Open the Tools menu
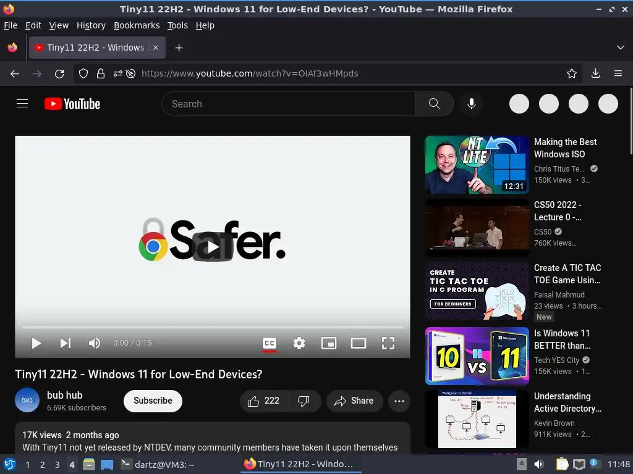The height and width of the screenshot is (474, 633). (177, 25)
